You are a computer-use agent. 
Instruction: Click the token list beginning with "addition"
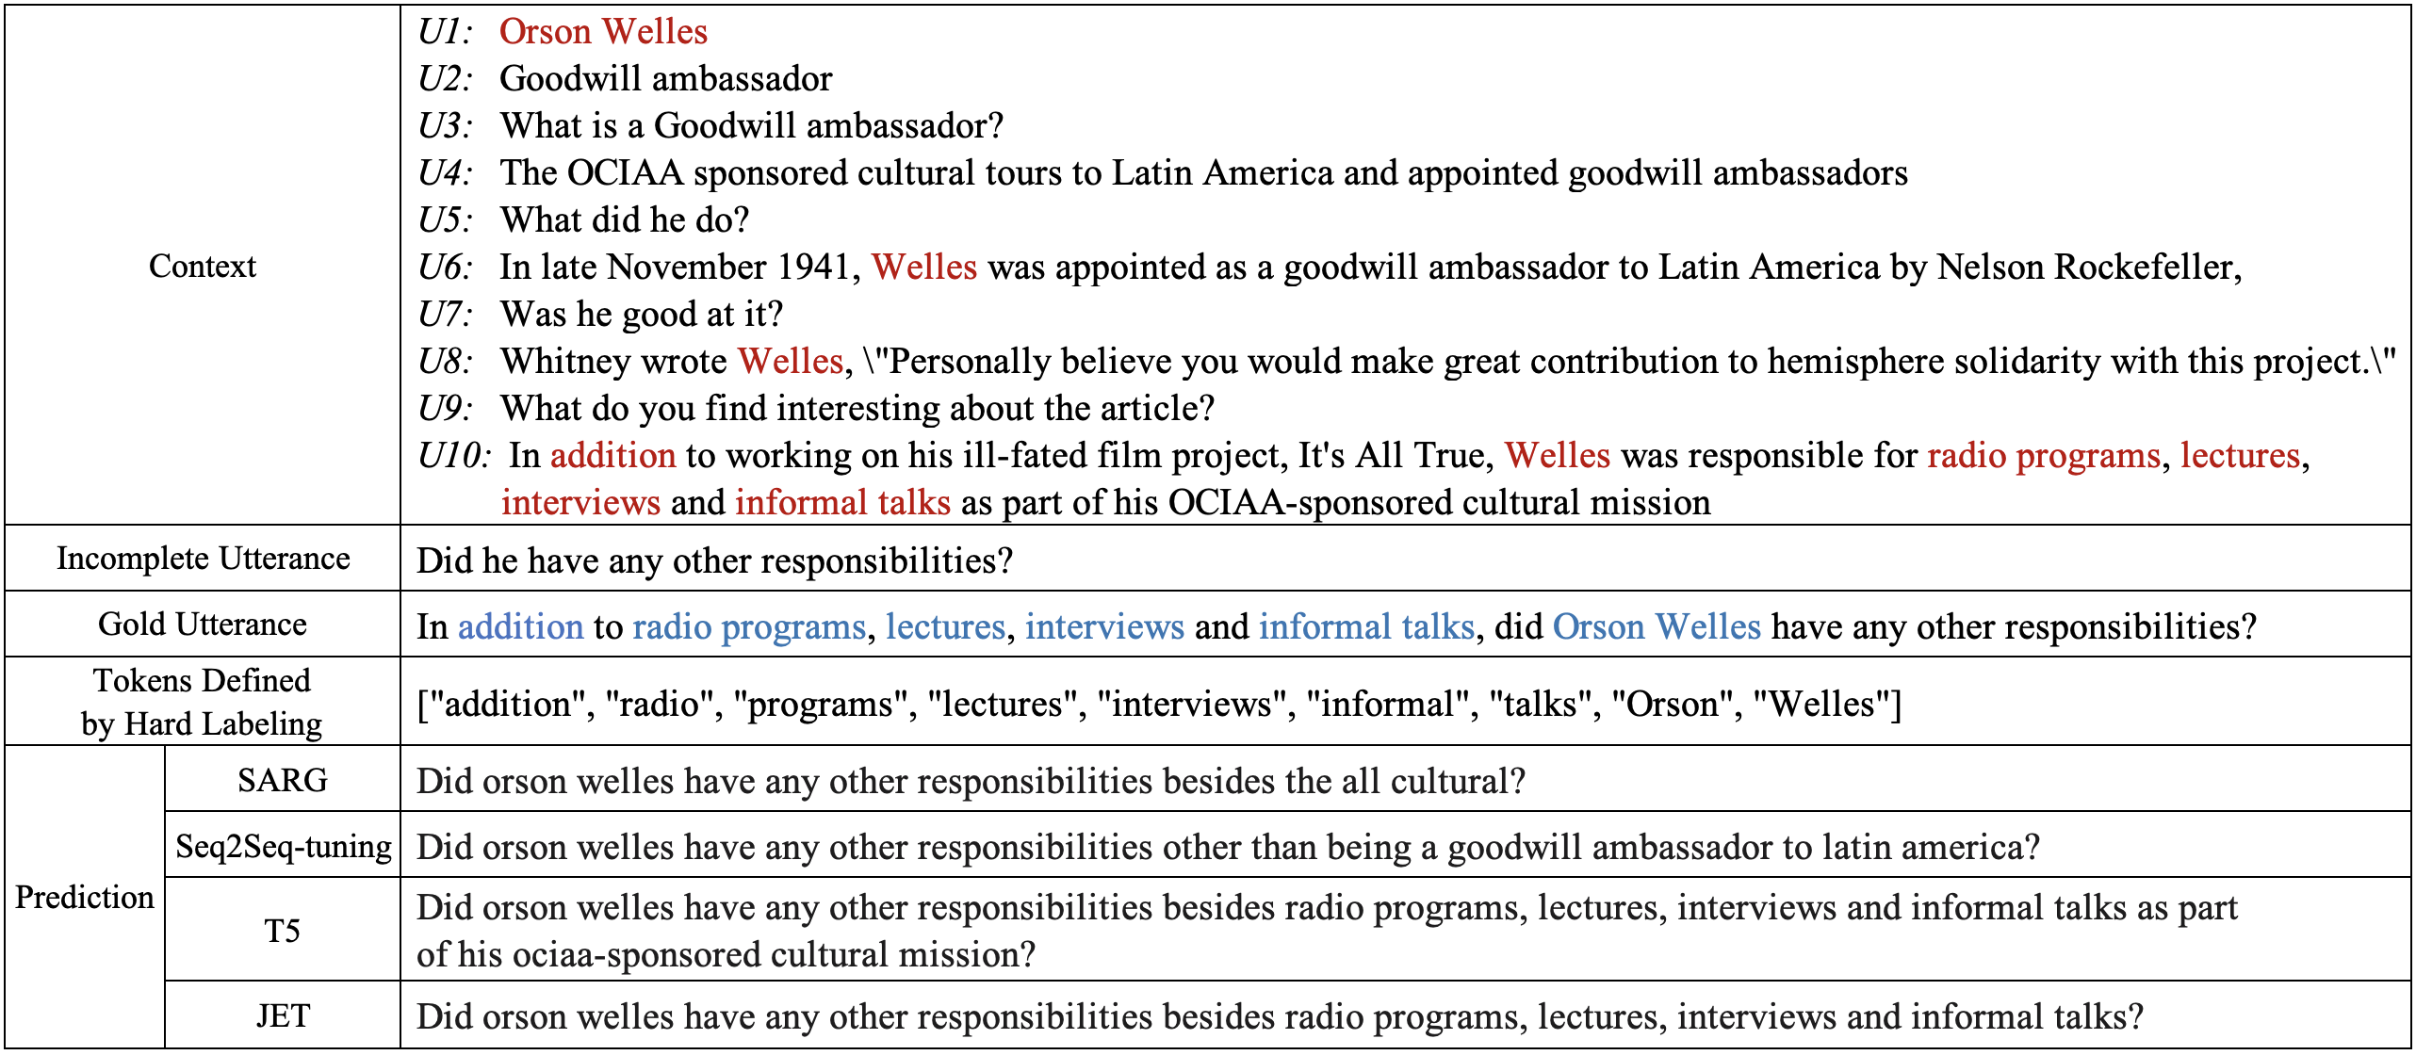click(x=1158, y=704)
